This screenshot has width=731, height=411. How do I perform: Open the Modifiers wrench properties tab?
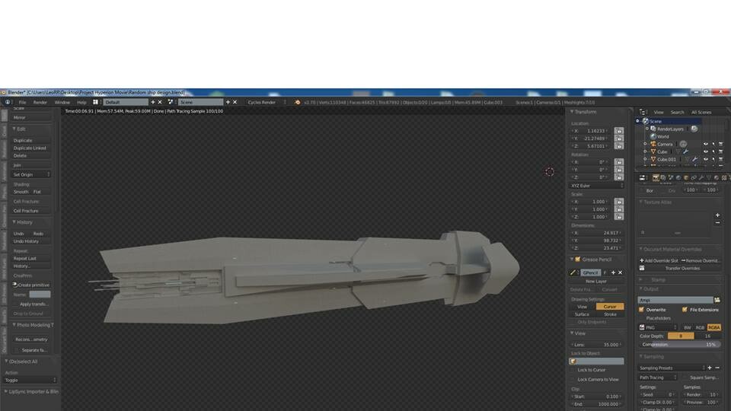pyautogui.click(x=701, y=177)
